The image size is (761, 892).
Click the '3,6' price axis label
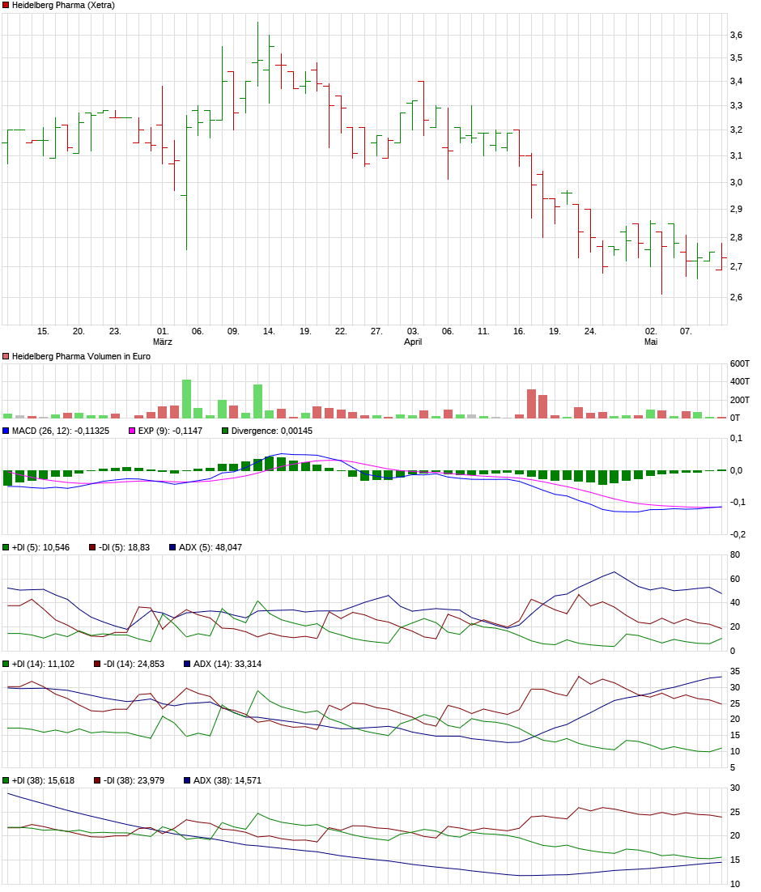[x=735, y=35]
